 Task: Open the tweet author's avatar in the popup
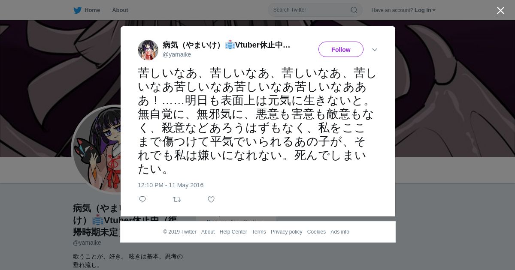[148, 50]
